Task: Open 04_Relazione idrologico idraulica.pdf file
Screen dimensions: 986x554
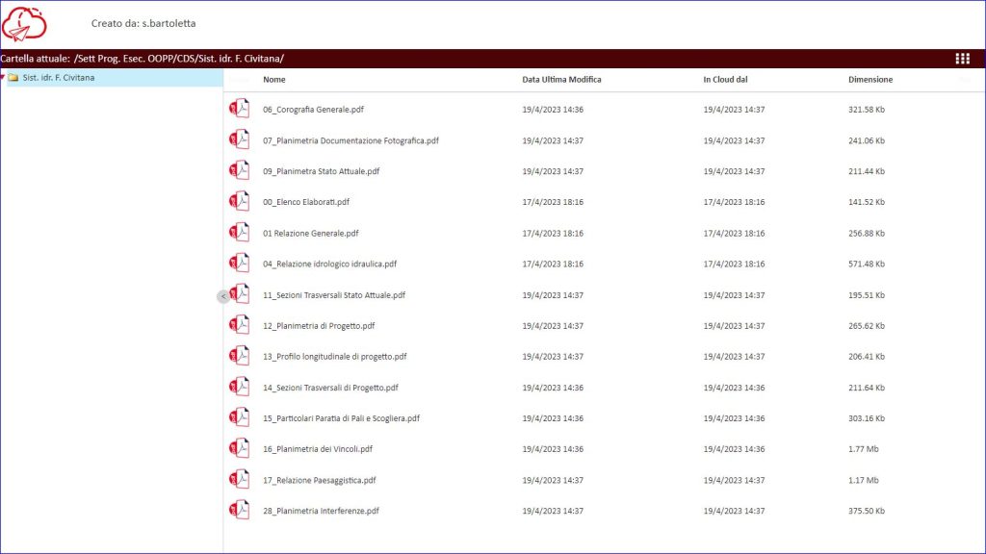Action: [x=329, y=264]
